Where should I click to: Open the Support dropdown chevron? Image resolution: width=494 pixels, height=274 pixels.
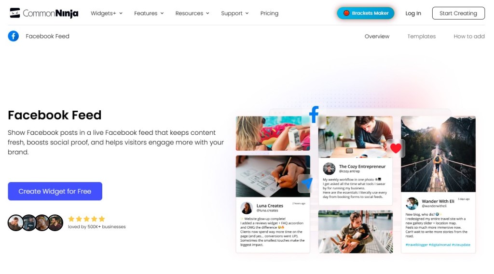tap(247, 13)
